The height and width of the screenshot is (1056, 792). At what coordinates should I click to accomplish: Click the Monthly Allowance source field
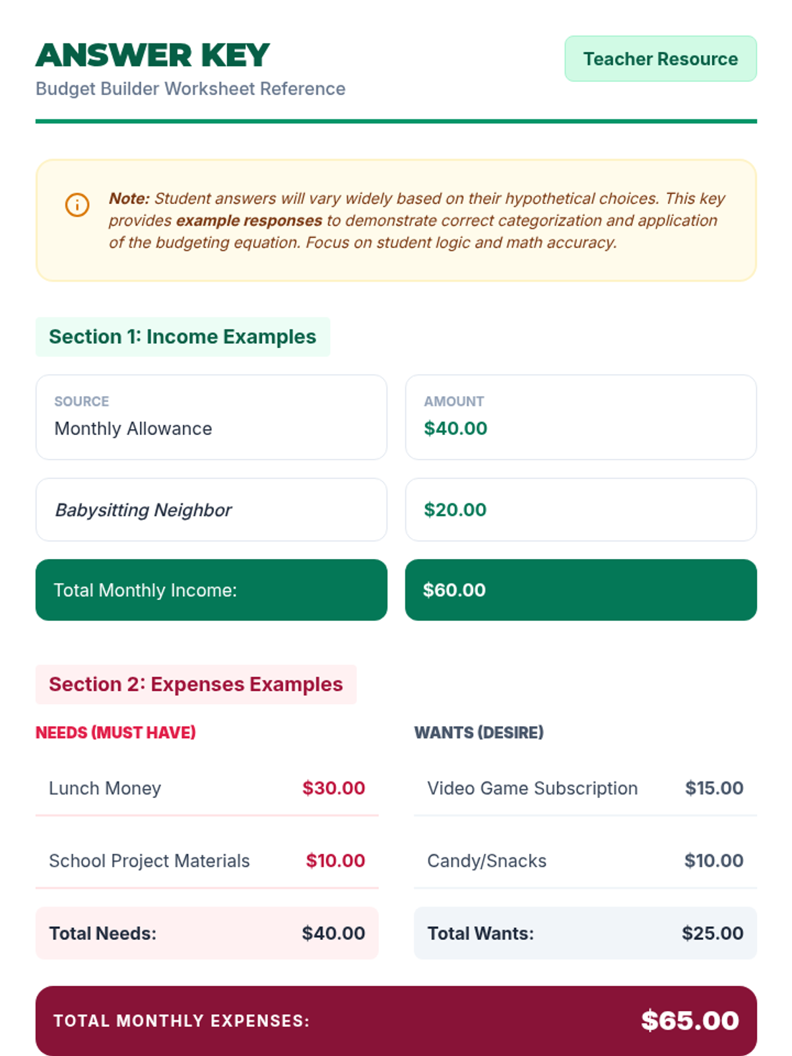point(211,417)
